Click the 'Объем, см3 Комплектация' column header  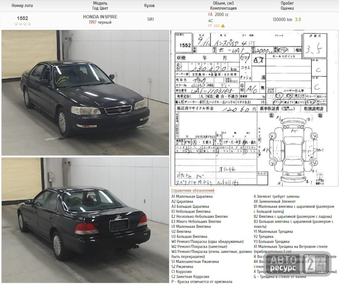pos(223,6)
